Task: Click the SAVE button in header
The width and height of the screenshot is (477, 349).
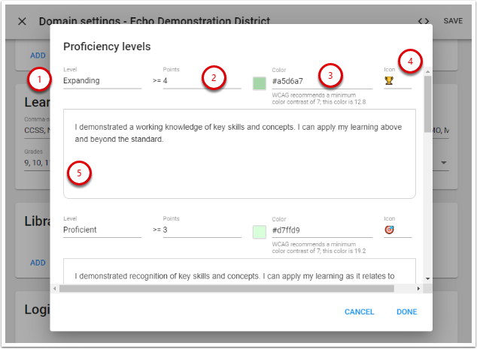Action: pos(453,21)
